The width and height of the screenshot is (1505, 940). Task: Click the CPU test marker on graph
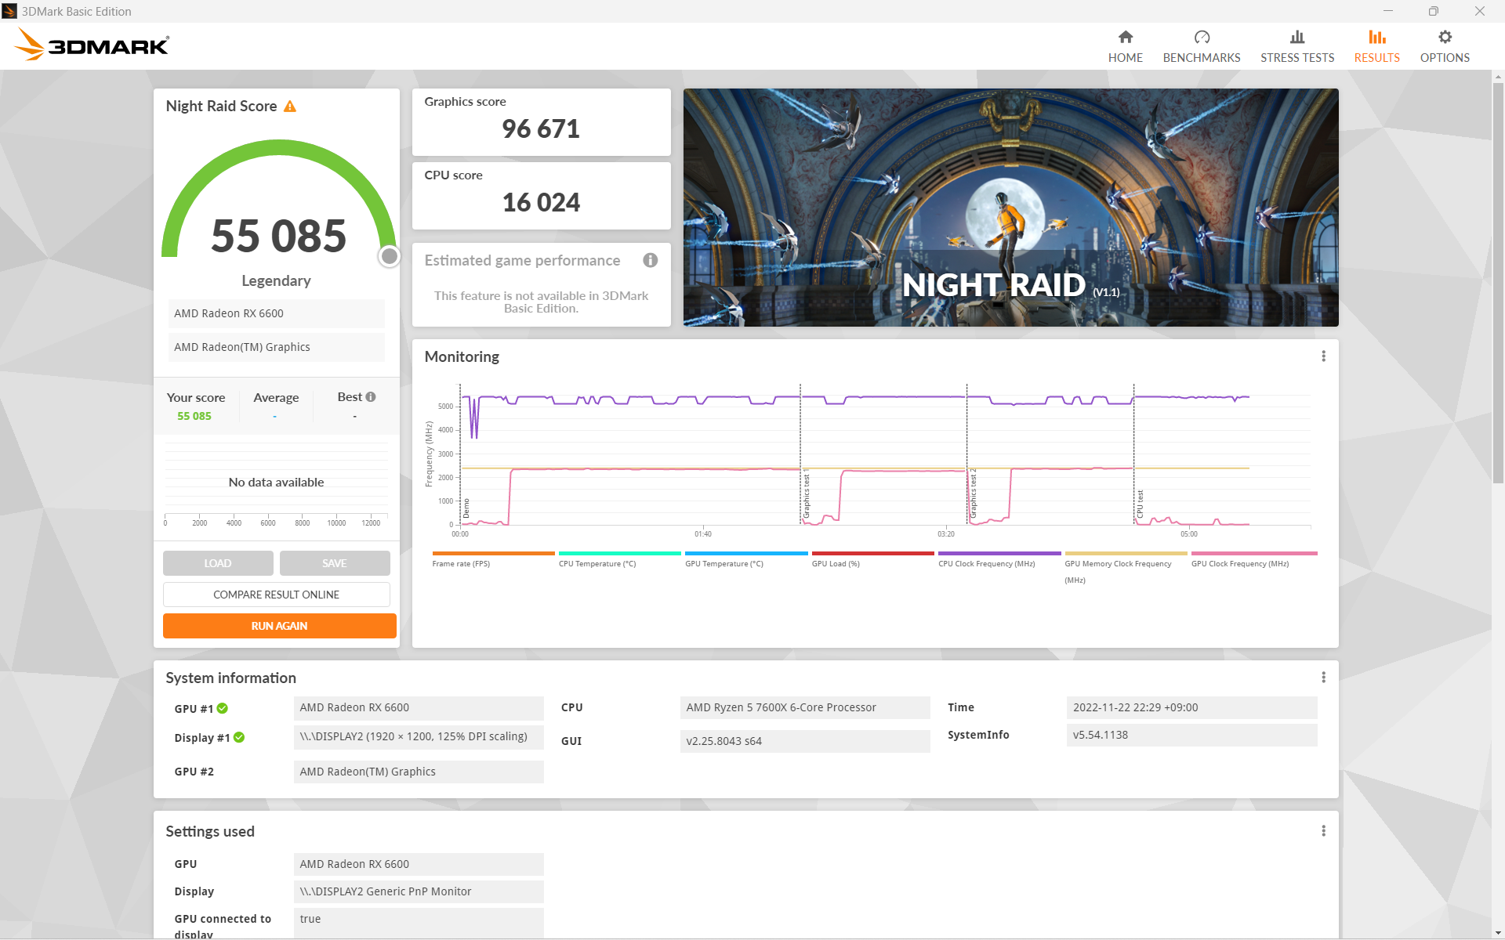coord(1140,503)
